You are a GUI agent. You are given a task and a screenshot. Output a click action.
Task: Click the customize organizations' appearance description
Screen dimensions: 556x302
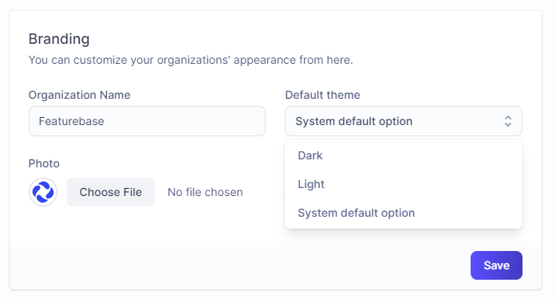click(x=191, y=60)
